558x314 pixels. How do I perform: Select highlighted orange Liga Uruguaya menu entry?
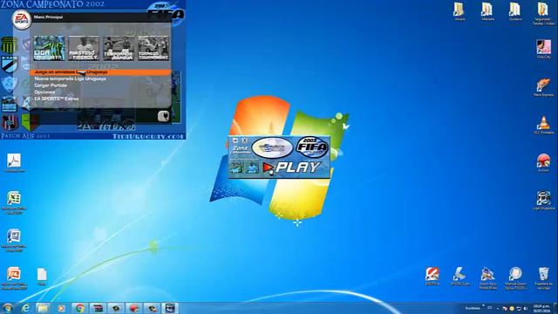(x=100, y=72)
